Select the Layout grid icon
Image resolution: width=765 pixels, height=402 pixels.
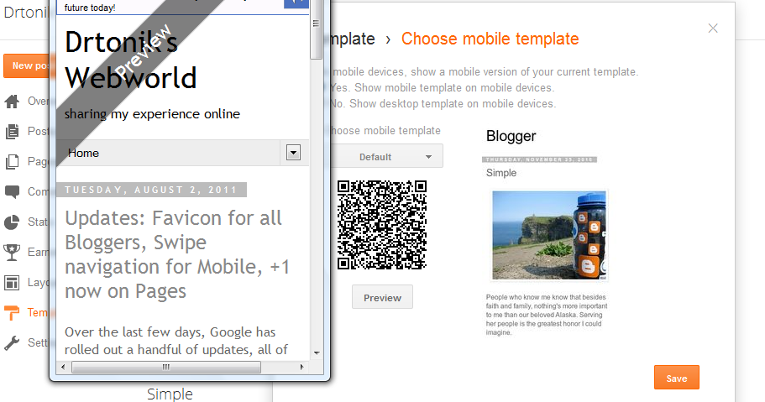pyautogui.click(x=13, y=283)
